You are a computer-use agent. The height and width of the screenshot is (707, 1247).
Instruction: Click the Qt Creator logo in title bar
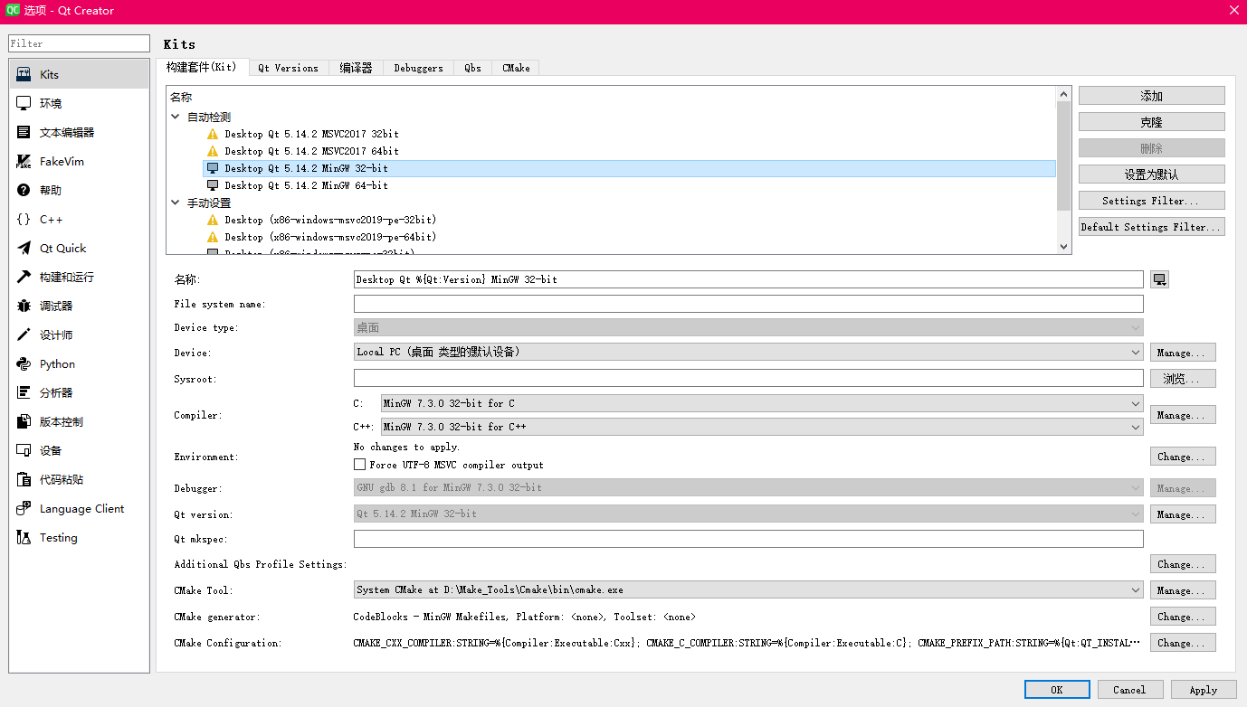[x=13, y=11]
